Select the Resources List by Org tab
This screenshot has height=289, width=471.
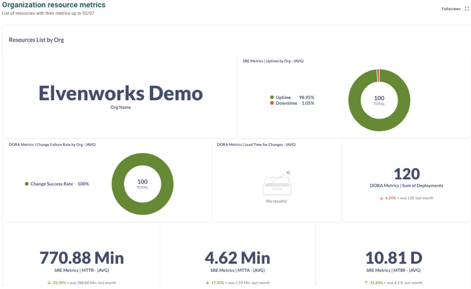coord(36,40)
